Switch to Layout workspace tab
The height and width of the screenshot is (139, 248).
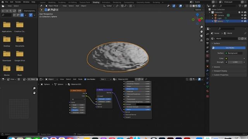click(x=43, y=2)
